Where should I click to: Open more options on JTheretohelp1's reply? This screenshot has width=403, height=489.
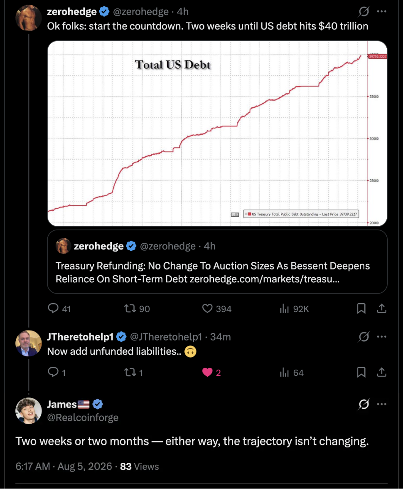[381, 337]
